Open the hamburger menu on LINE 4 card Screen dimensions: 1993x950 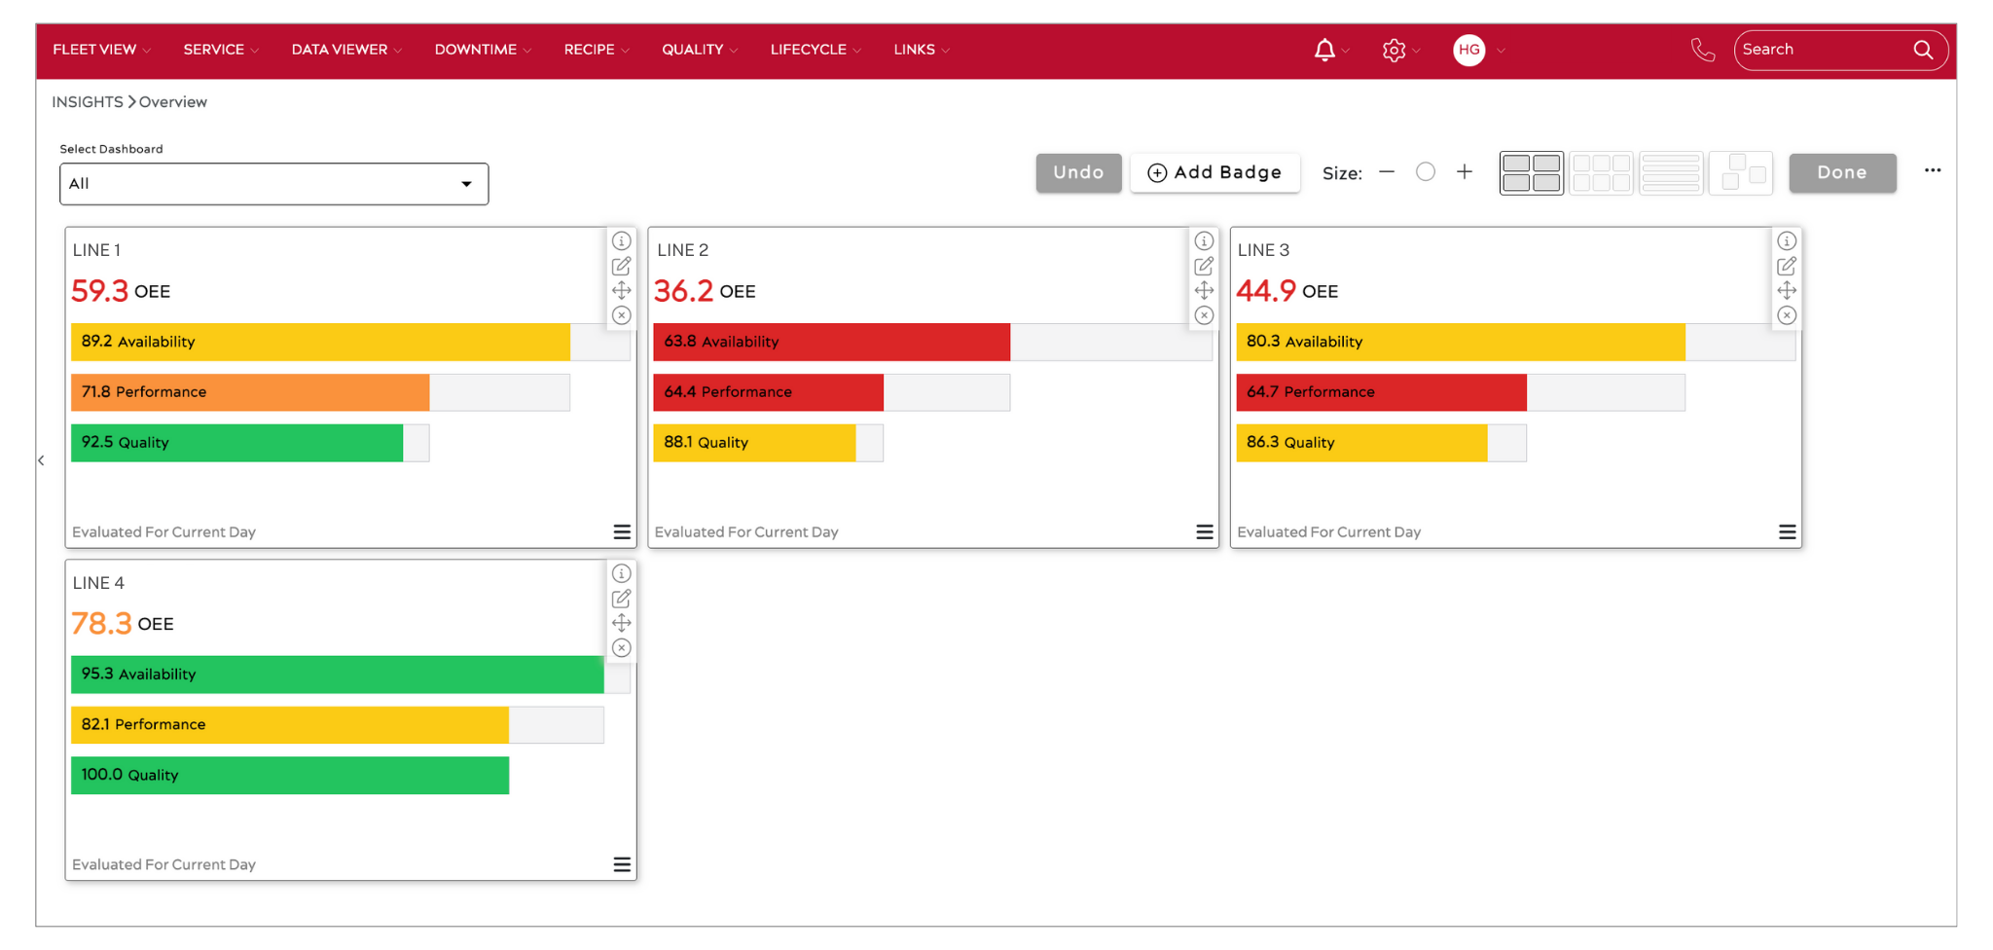(622, 864)
